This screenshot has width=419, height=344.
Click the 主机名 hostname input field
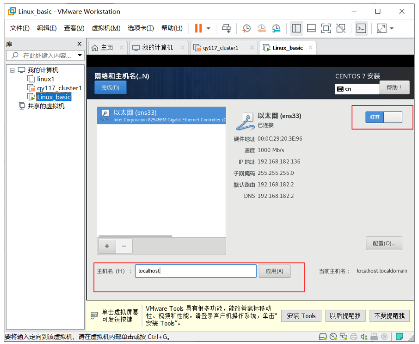tap(195, 271)
